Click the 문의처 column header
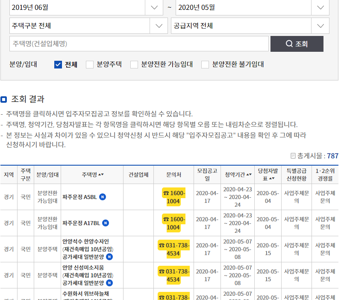Screen dimensions: 341x300 coord(173,175)
